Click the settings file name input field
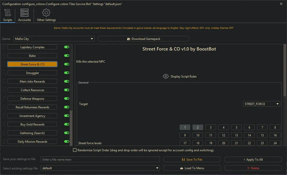This screenshot has width=287, height=175. [x=100, y=160]
